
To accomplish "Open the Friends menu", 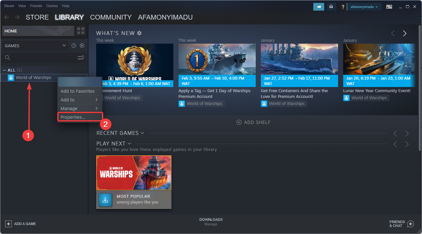I will [36, 6].
